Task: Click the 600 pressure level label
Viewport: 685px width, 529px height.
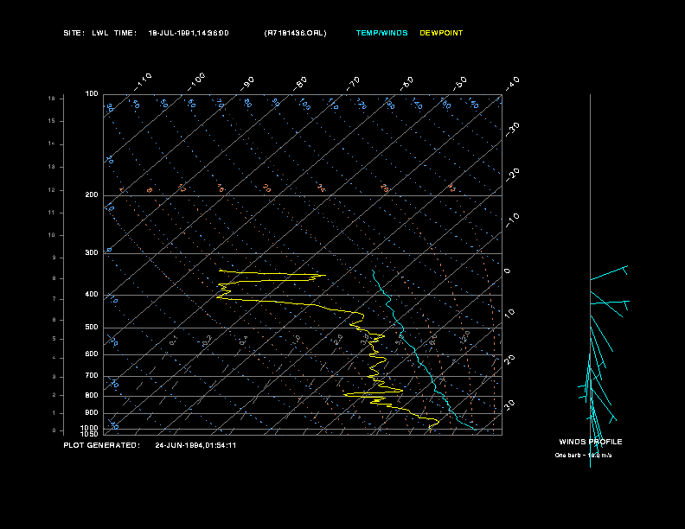Action: click(92, 354)
